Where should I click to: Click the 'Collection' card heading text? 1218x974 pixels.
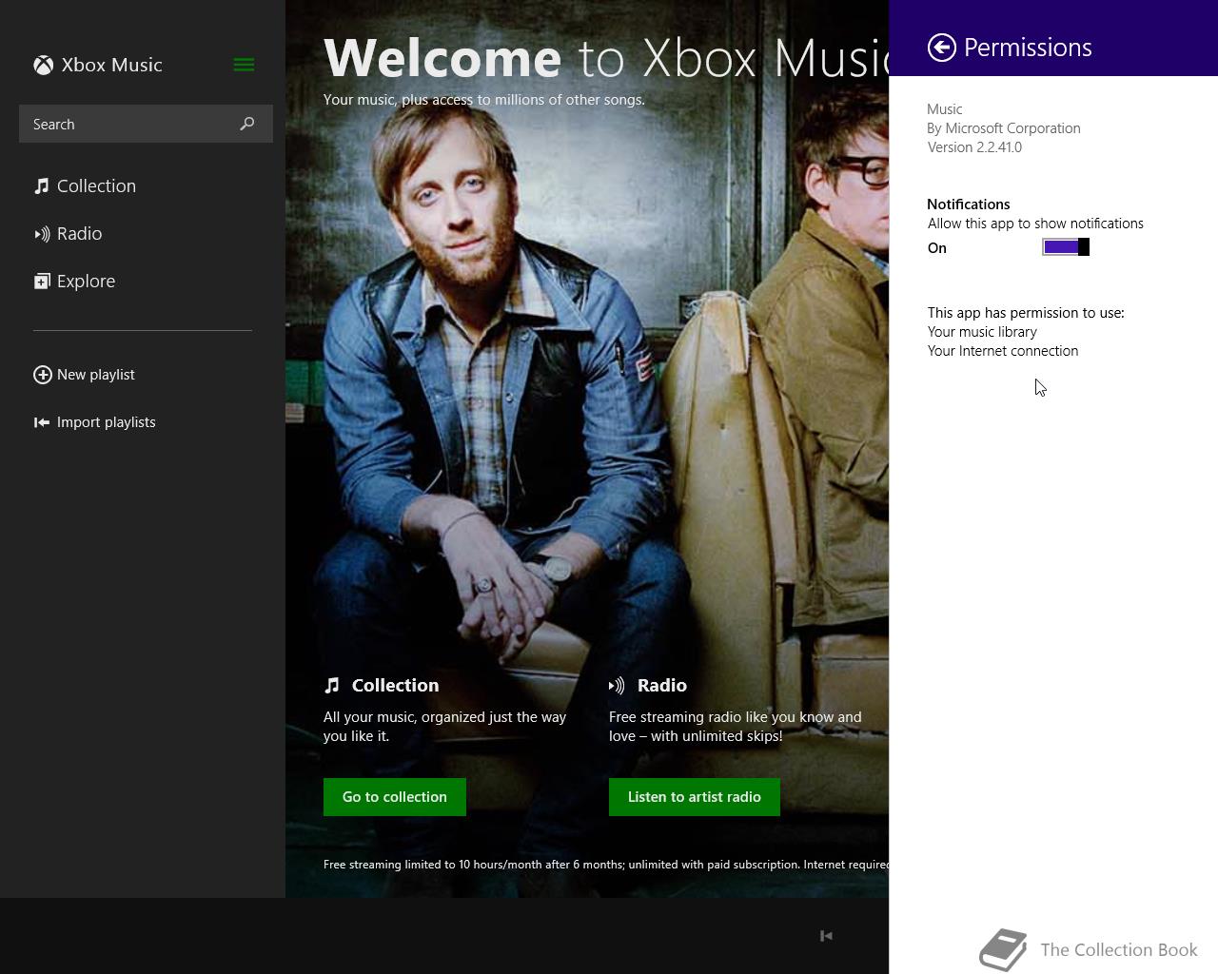click(395, 685)
